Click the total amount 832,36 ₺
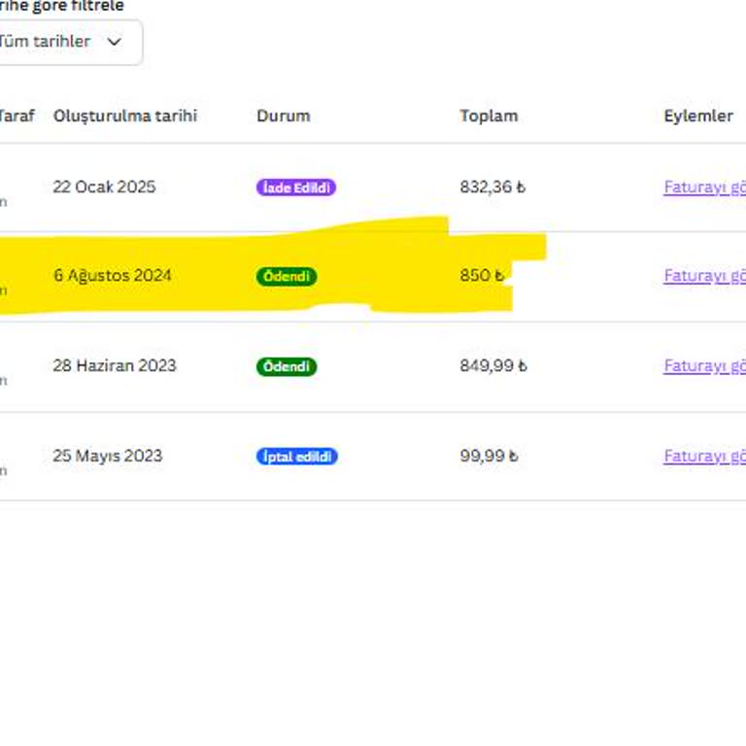 click(x=492, y=186)
